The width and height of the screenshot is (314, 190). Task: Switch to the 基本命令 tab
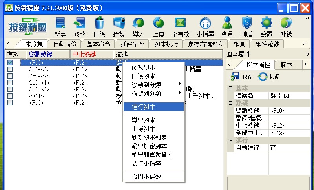tap(99, 44)
